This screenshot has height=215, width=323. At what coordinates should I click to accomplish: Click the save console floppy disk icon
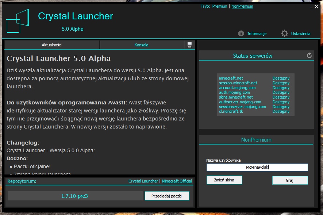[x=189, y=45]
